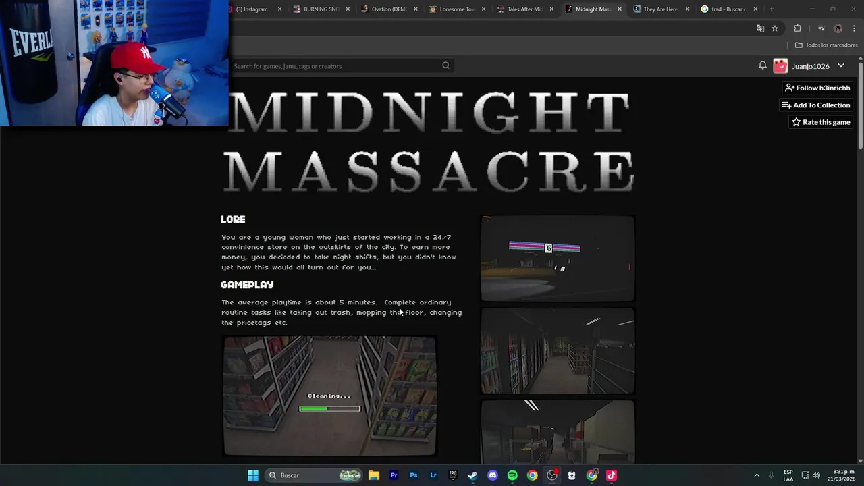Close the Lonesome Town tab
Viewport: 864px width, 486px height.
(483, 9)
